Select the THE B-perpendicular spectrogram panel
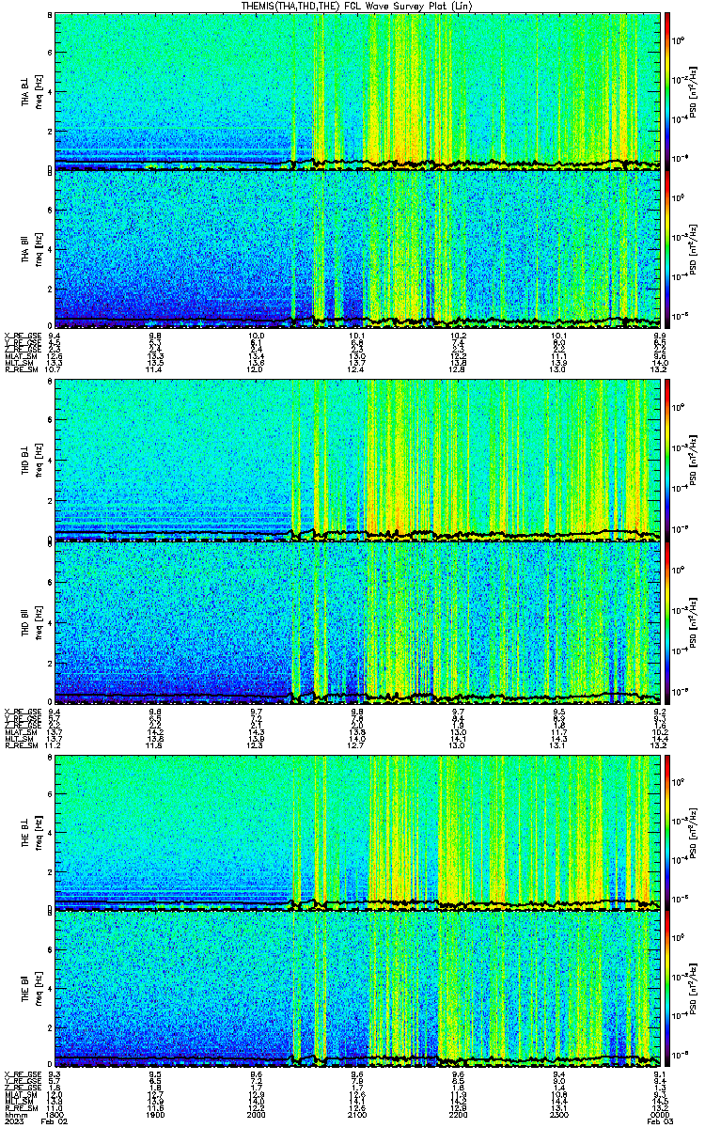Screen dimensions: 705x1128 coord(358,834)
